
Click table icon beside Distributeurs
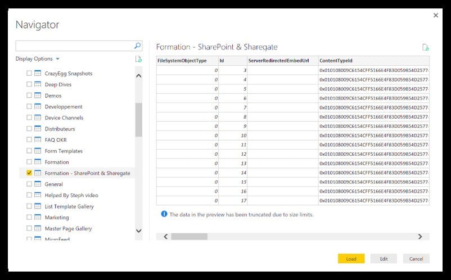pos(38,129)
